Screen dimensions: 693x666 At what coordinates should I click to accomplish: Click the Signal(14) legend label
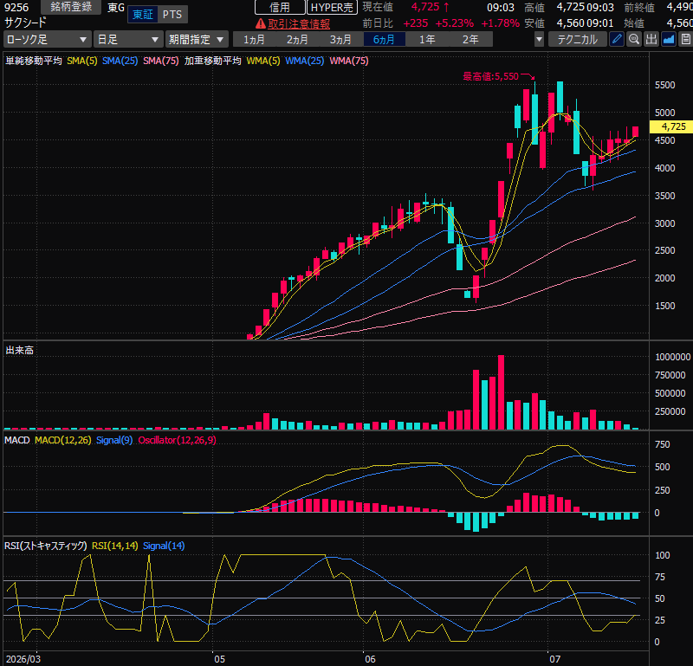(x=164, y=546)
